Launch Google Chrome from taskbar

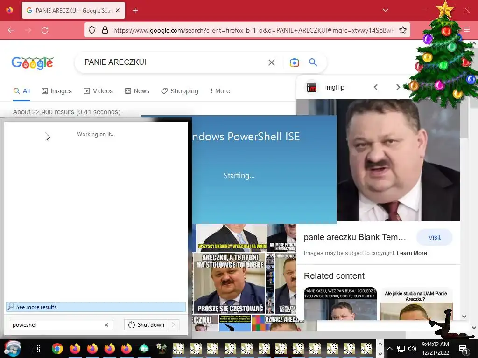click(57, 349)
